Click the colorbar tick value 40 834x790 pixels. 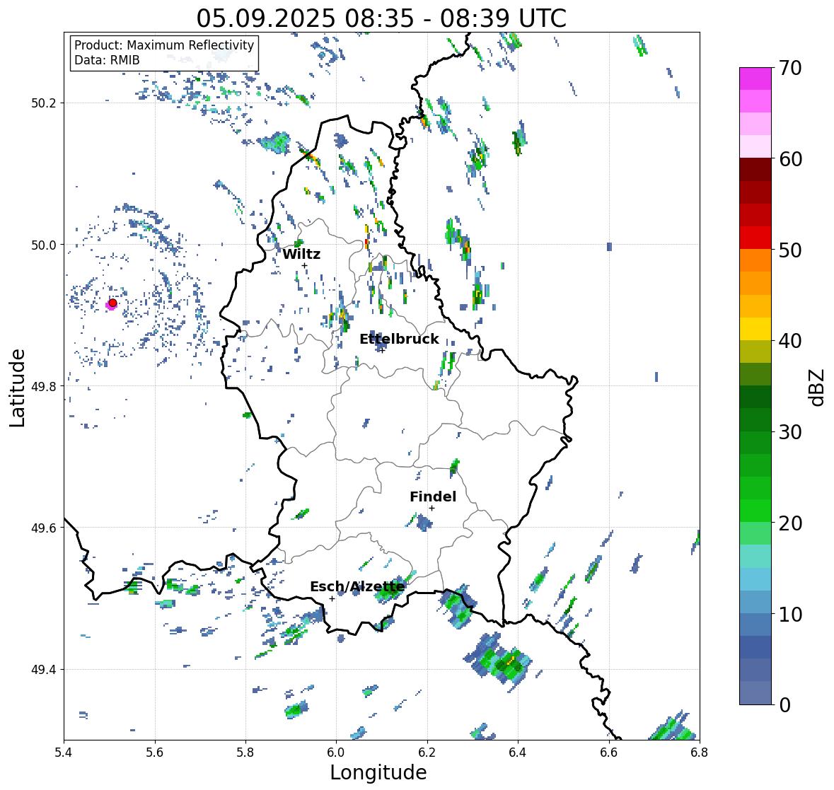[x=790, y=341]
